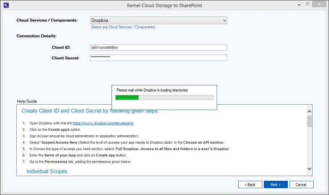Viewport: 329px width, 195px height.
Task: Click the 'Cloud Services / Components:' label
Action: [47, 20]
